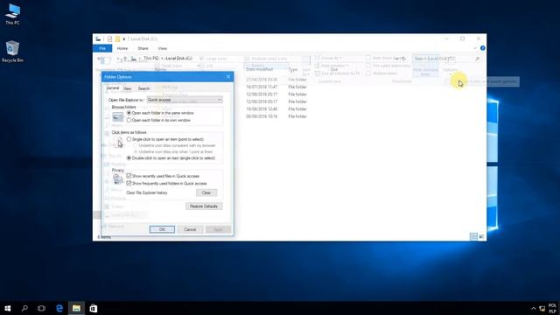Open taskbar Search
The image size is (560, 315).
24,308
